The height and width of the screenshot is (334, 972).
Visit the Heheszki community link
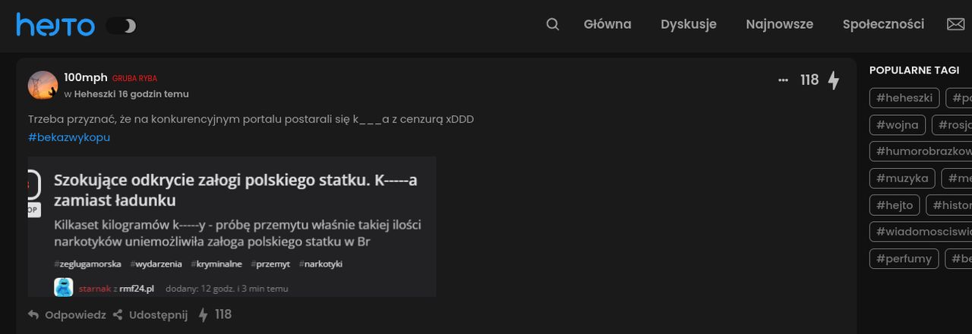(95, 94)
